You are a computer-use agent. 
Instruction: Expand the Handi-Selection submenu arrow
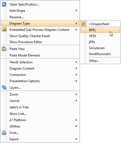coord(76,62)
